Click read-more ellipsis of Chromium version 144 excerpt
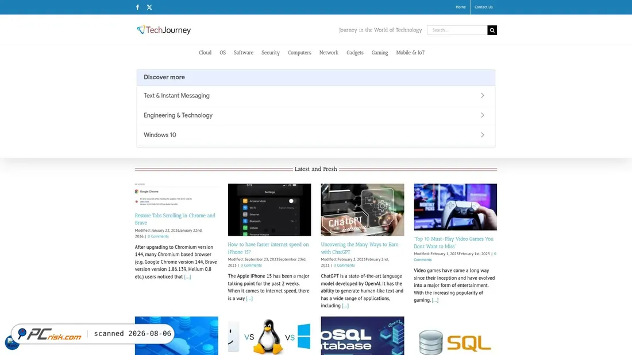Viewport: 632px width, 355px height. [187, 276]
